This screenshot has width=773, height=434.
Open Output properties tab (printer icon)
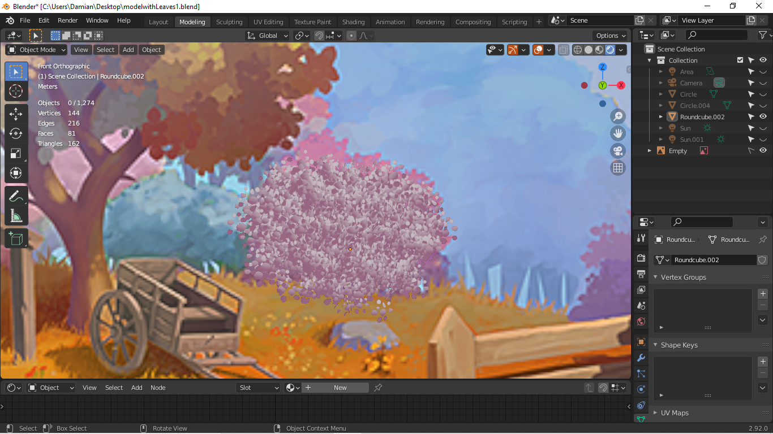click(x=641, y=274)
